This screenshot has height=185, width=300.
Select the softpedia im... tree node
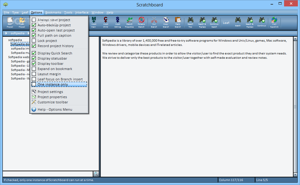click(x=20, y=49)
